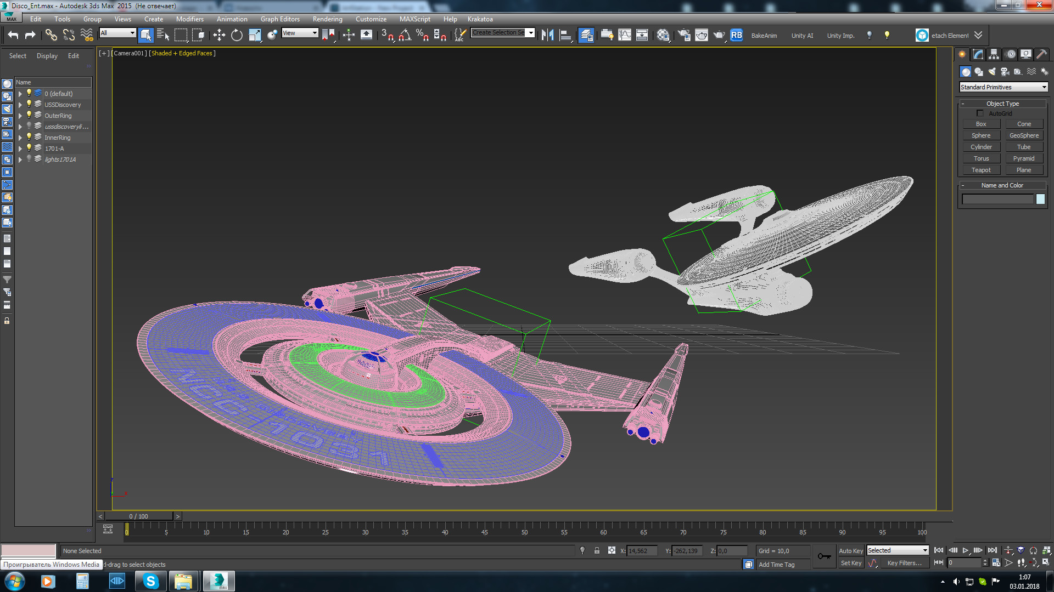Choose the Rectangular Selection Region tool

181,35
